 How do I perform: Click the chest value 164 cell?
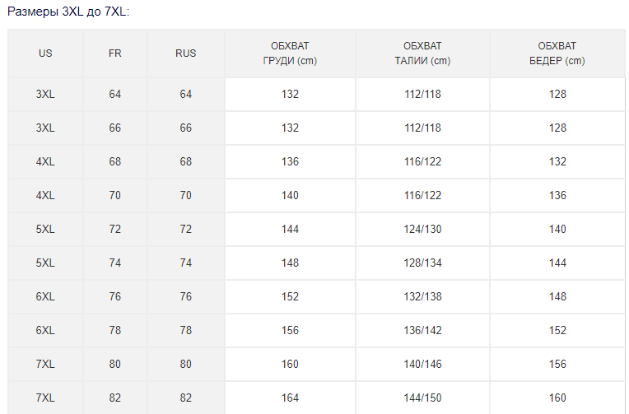290,398
